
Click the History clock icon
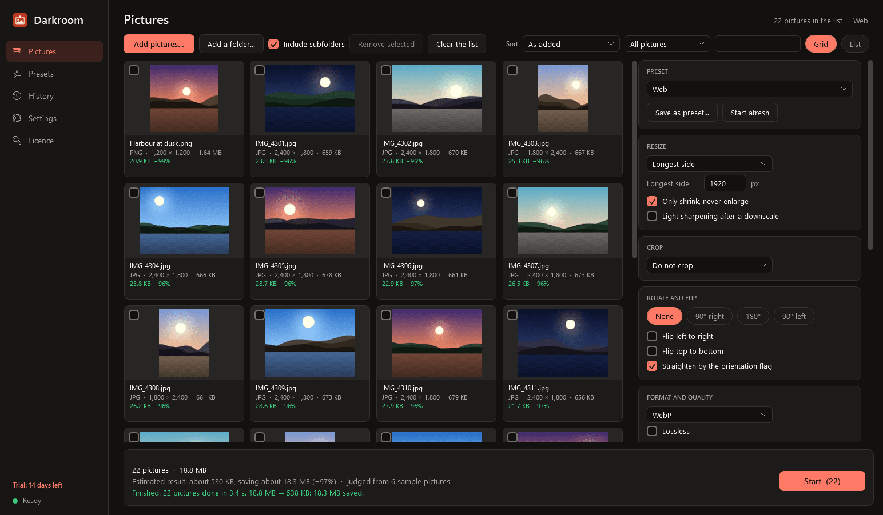(17, 96)
